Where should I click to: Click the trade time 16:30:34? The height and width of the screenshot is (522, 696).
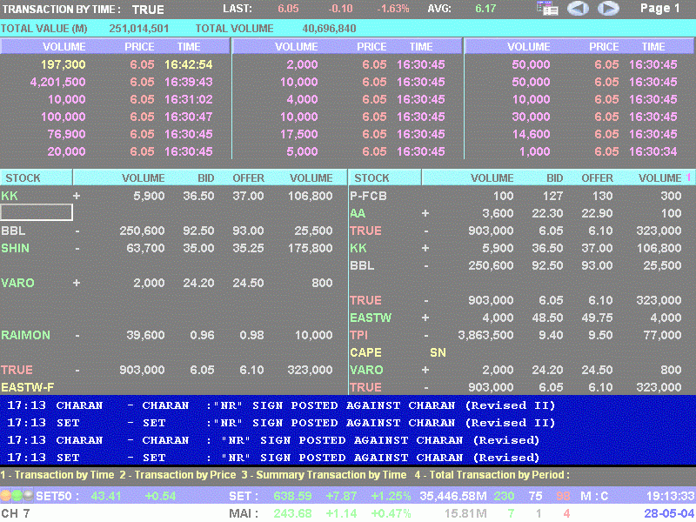click(x=653, y=151)
